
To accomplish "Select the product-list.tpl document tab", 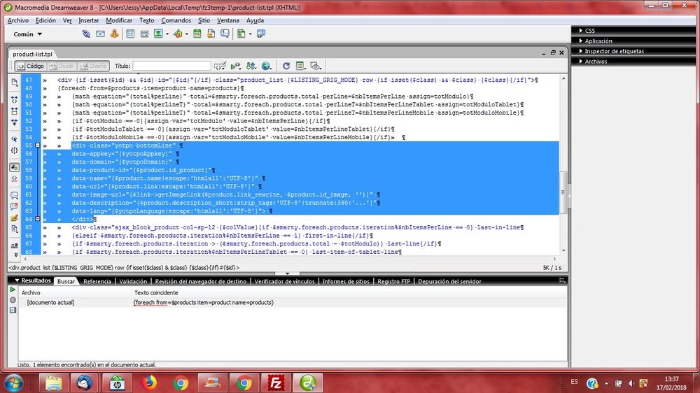I will click(x=33, y=54).
